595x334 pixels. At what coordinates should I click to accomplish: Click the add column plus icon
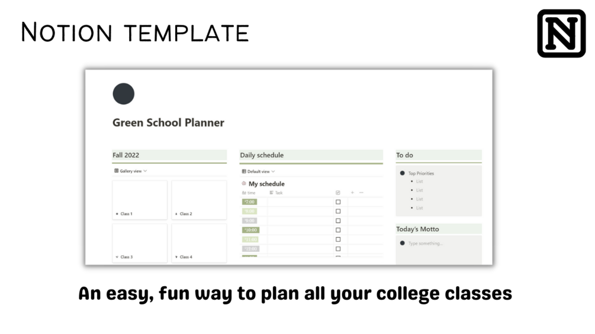352,193
